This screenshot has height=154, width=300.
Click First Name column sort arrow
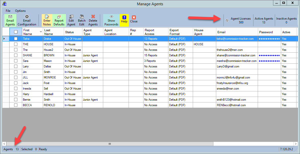point(41,32)
